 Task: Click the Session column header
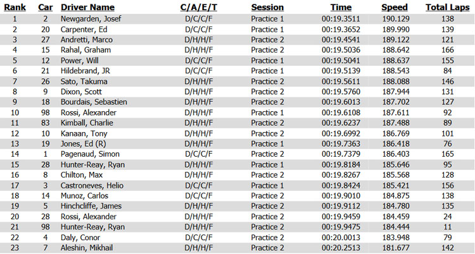(x=267, y=7)
